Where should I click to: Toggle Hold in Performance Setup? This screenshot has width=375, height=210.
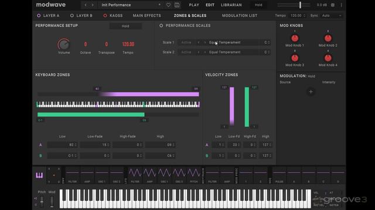click(x=125, y=26)
